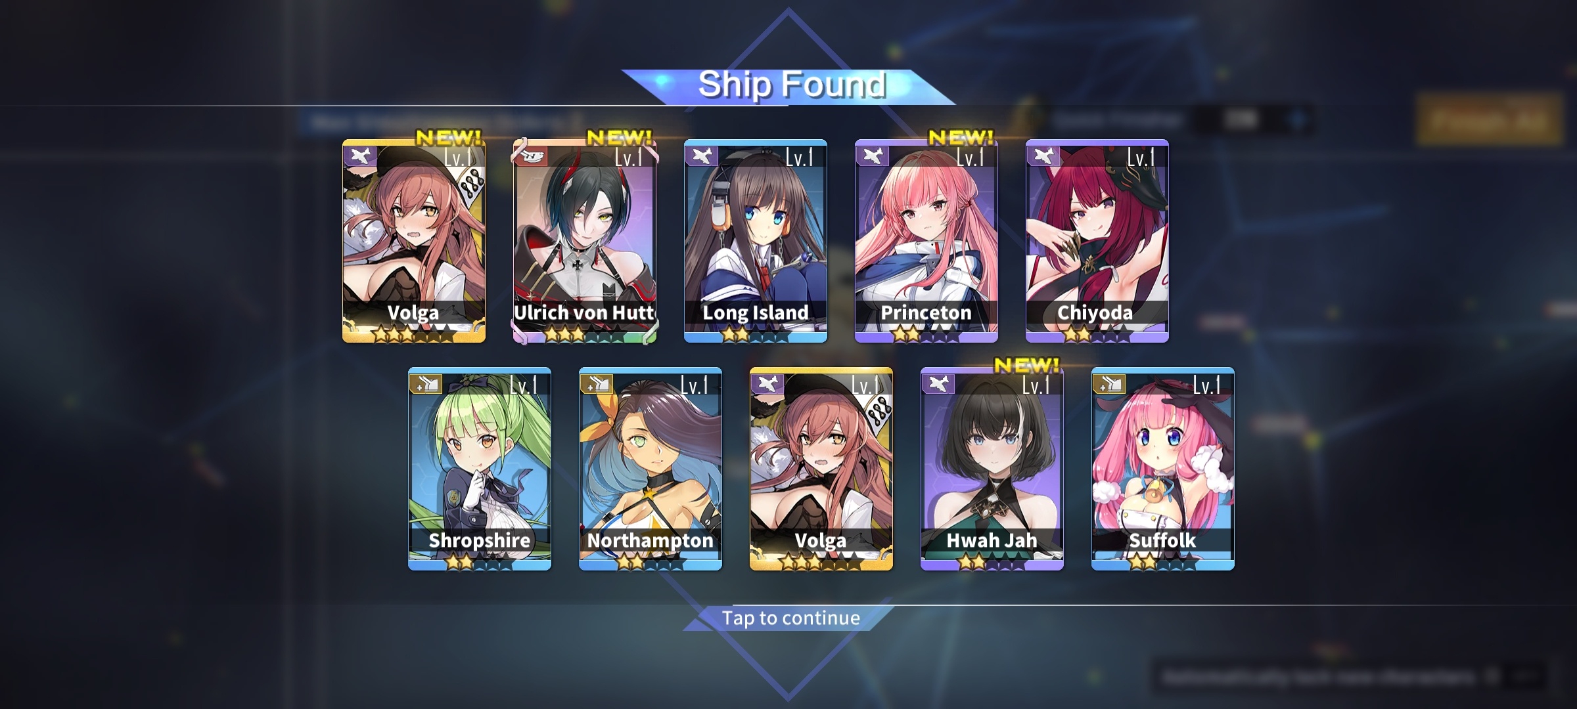The height and width of the screenshot is (709, 1577).
Task: Click the NEW! badge on the top-row Volga card
Action: (449, 137)
